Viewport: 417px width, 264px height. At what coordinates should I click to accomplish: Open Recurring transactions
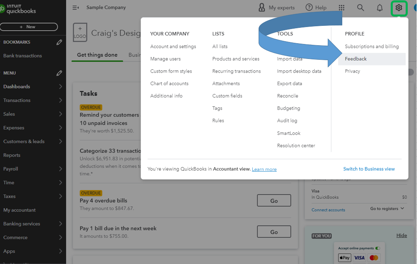tap(236, 71)
